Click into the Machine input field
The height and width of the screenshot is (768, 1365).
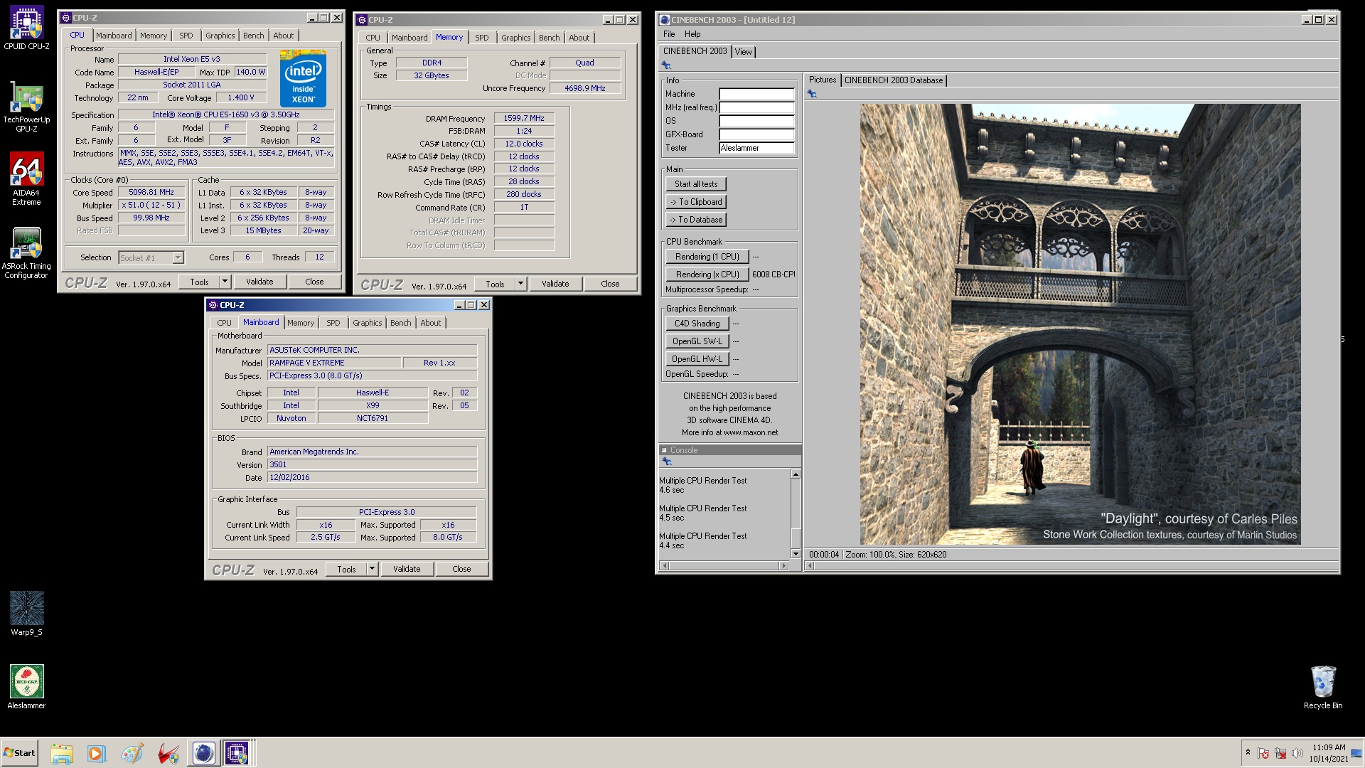pos(756,94)
